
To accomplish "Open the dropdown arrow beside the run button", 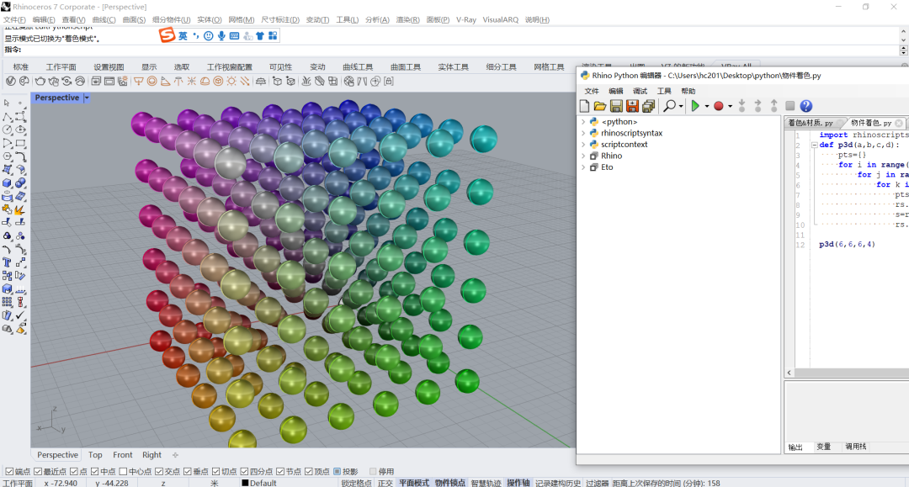I will 707,107.
